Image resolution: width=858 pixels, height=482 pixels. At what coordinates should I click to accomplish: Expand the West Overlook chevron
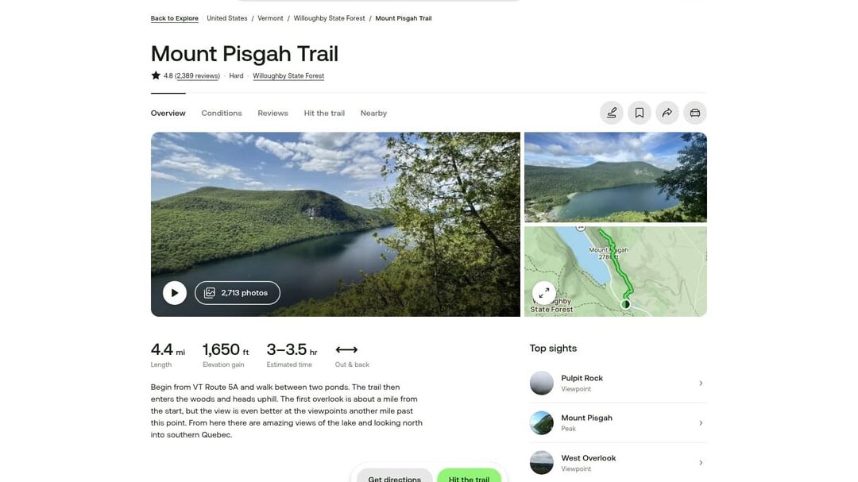701,463
